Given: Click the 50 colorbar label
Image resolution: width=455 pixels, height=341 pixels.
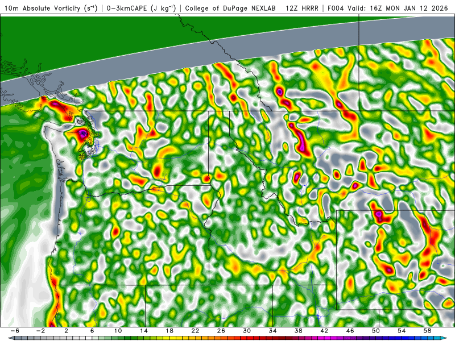Looking at the screenshot, I should point(376,331).
